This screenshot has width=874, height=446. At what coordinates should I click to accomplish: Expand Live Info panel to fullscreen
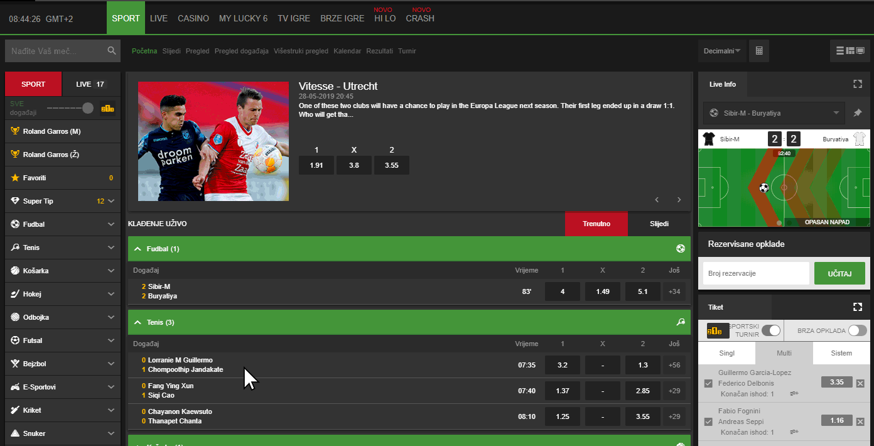pyautogui.click(x=858, y=84)
